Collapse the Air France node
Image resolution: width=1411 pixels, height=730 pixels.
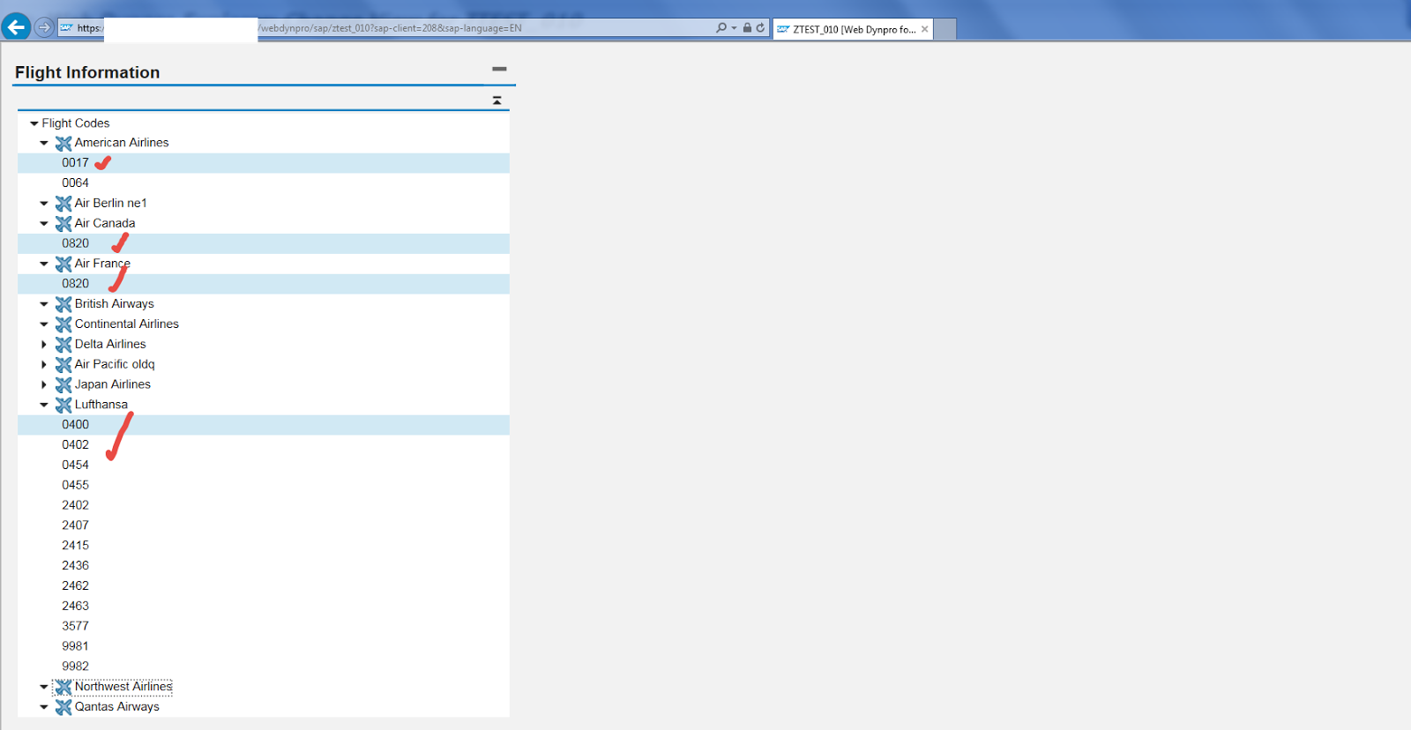tap(44, 264)
